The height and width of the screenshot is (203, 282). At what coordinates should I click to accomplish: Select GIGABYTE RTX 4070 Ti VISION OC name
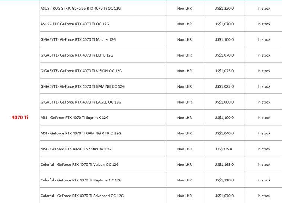pos(81,71)
